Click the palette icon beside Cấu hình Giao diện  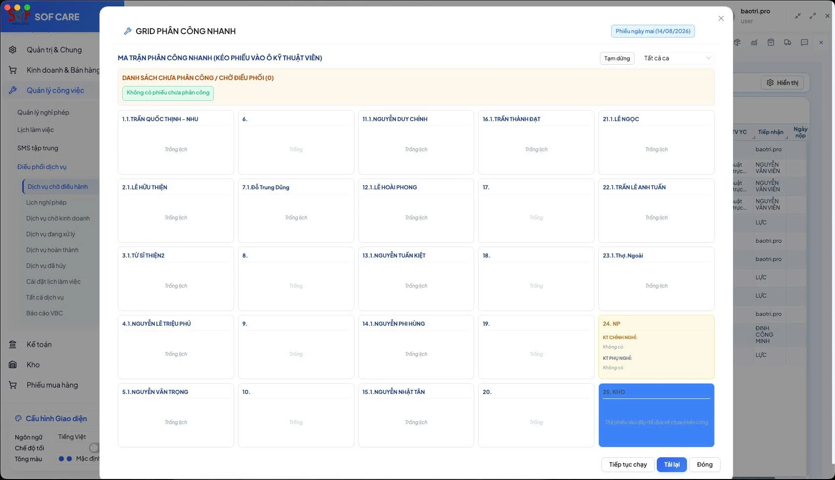[x=18, y=418]
